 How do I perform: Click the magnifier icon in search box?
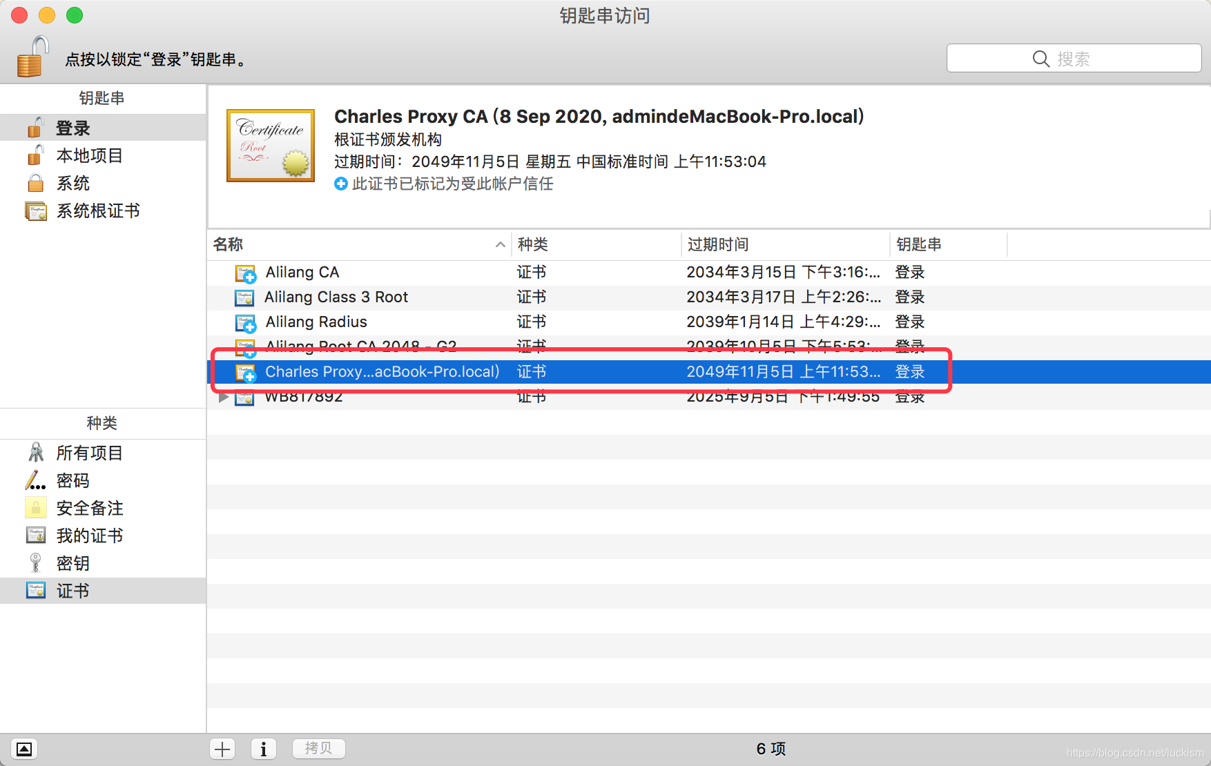[1041, 59]
